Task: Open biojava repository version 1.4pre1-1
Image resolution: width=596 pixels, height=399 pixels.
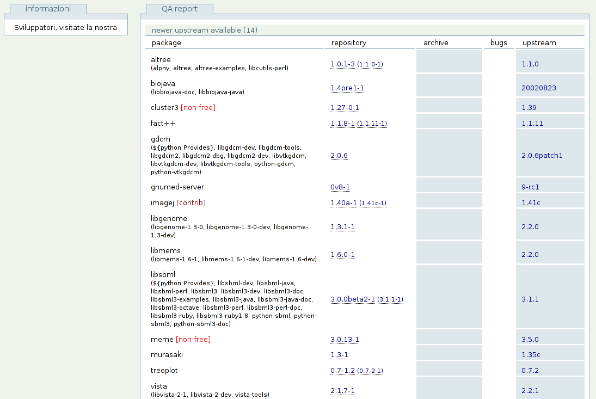Action: click(x=347, y=88)
